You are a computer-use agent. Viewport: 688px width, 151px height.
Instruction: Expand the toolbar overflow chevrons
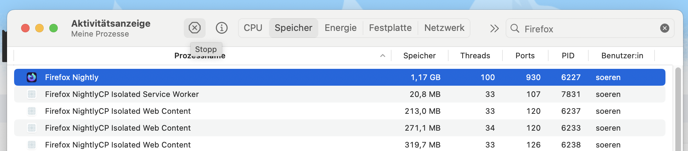494,28
